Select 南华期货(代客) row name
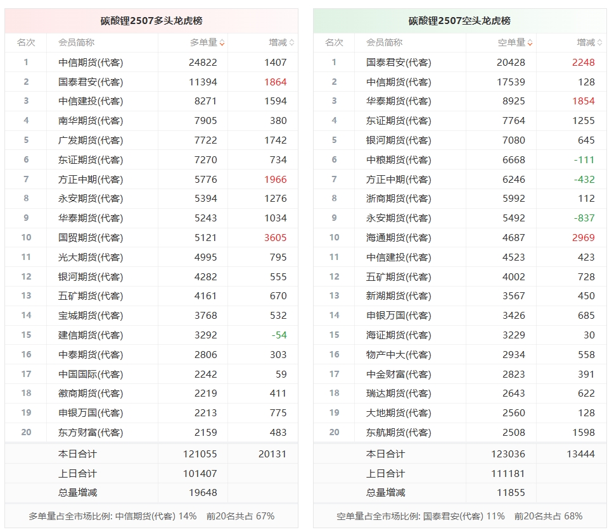This screenshot has width=614, height=532. 91,121
